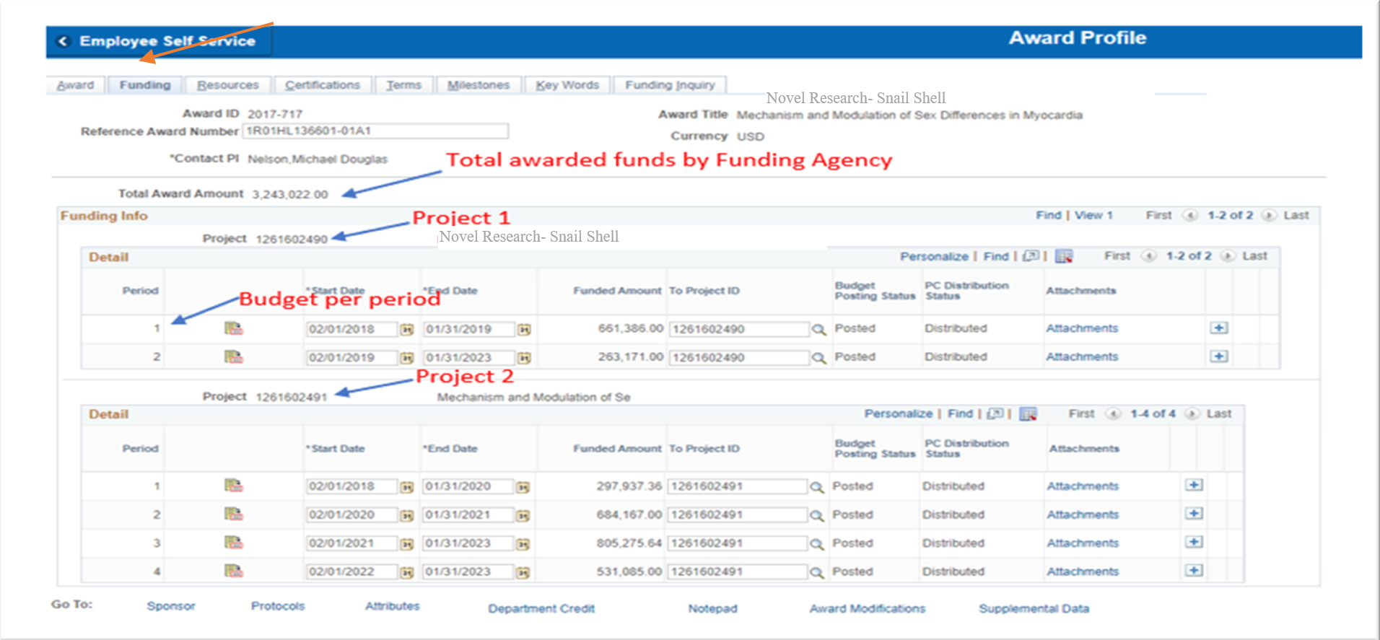Viewport: 1380px width, 640px height.
Task: Click lookup magnifier on 531,085.00 row
Action: point(816,573)
